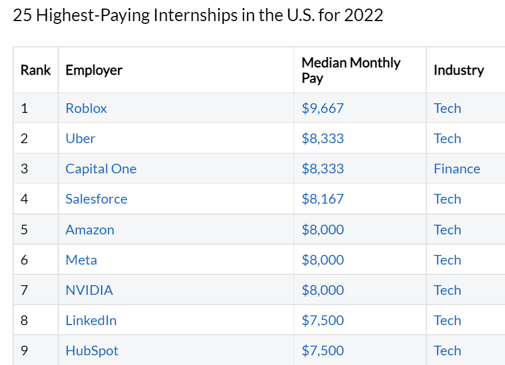Click the LinkedIn employer link
This screenshot has height=365, width=505.
coord(91,321)
